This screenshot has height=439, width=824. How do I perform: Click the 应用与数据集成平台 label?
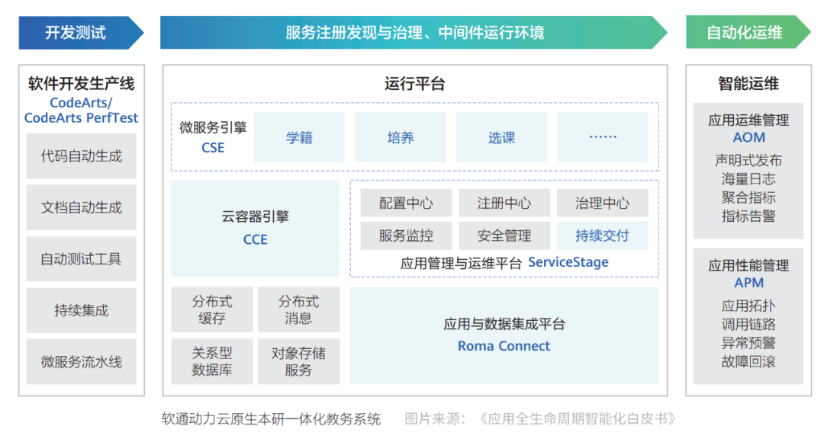click(x=504, y=324)
